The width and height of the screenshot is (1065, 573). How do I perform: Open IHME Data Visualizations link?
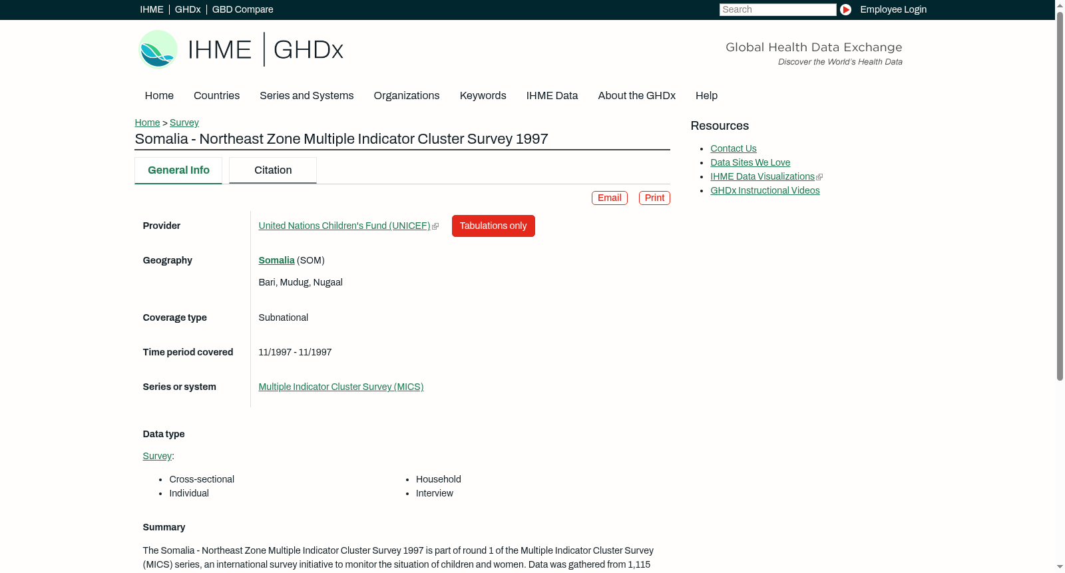coord(762,176)
